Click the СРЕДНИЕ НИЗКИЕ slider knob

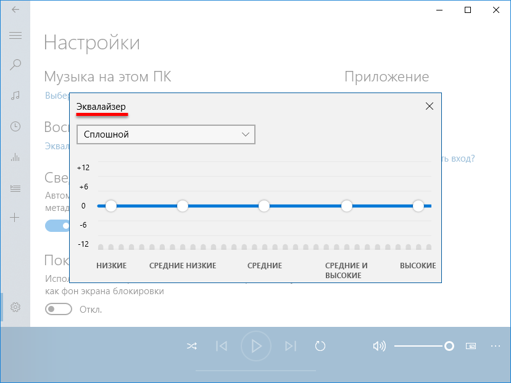(x=183, y=206)
